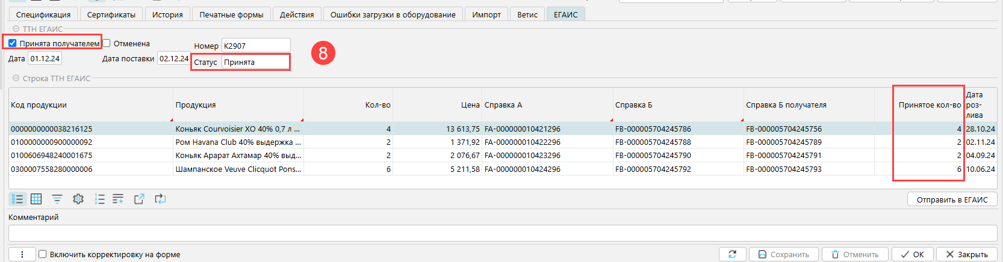This screenshot has width=1003, height=262.
Task: Uncheck the Принята получателем checkbox
Action: pyautogui.click(x=13, y=43)
